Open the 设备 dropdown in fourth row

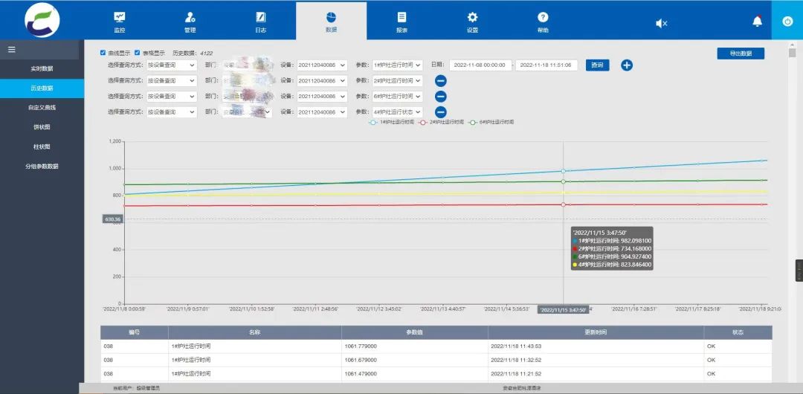pyautogui.click(x=322, y=112)
